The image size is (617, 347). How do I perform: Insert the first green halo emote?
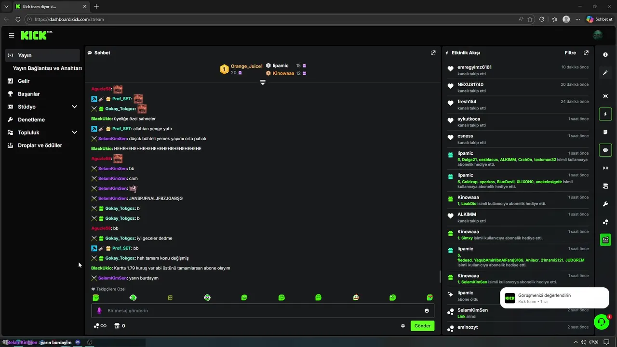coord(96,297)
